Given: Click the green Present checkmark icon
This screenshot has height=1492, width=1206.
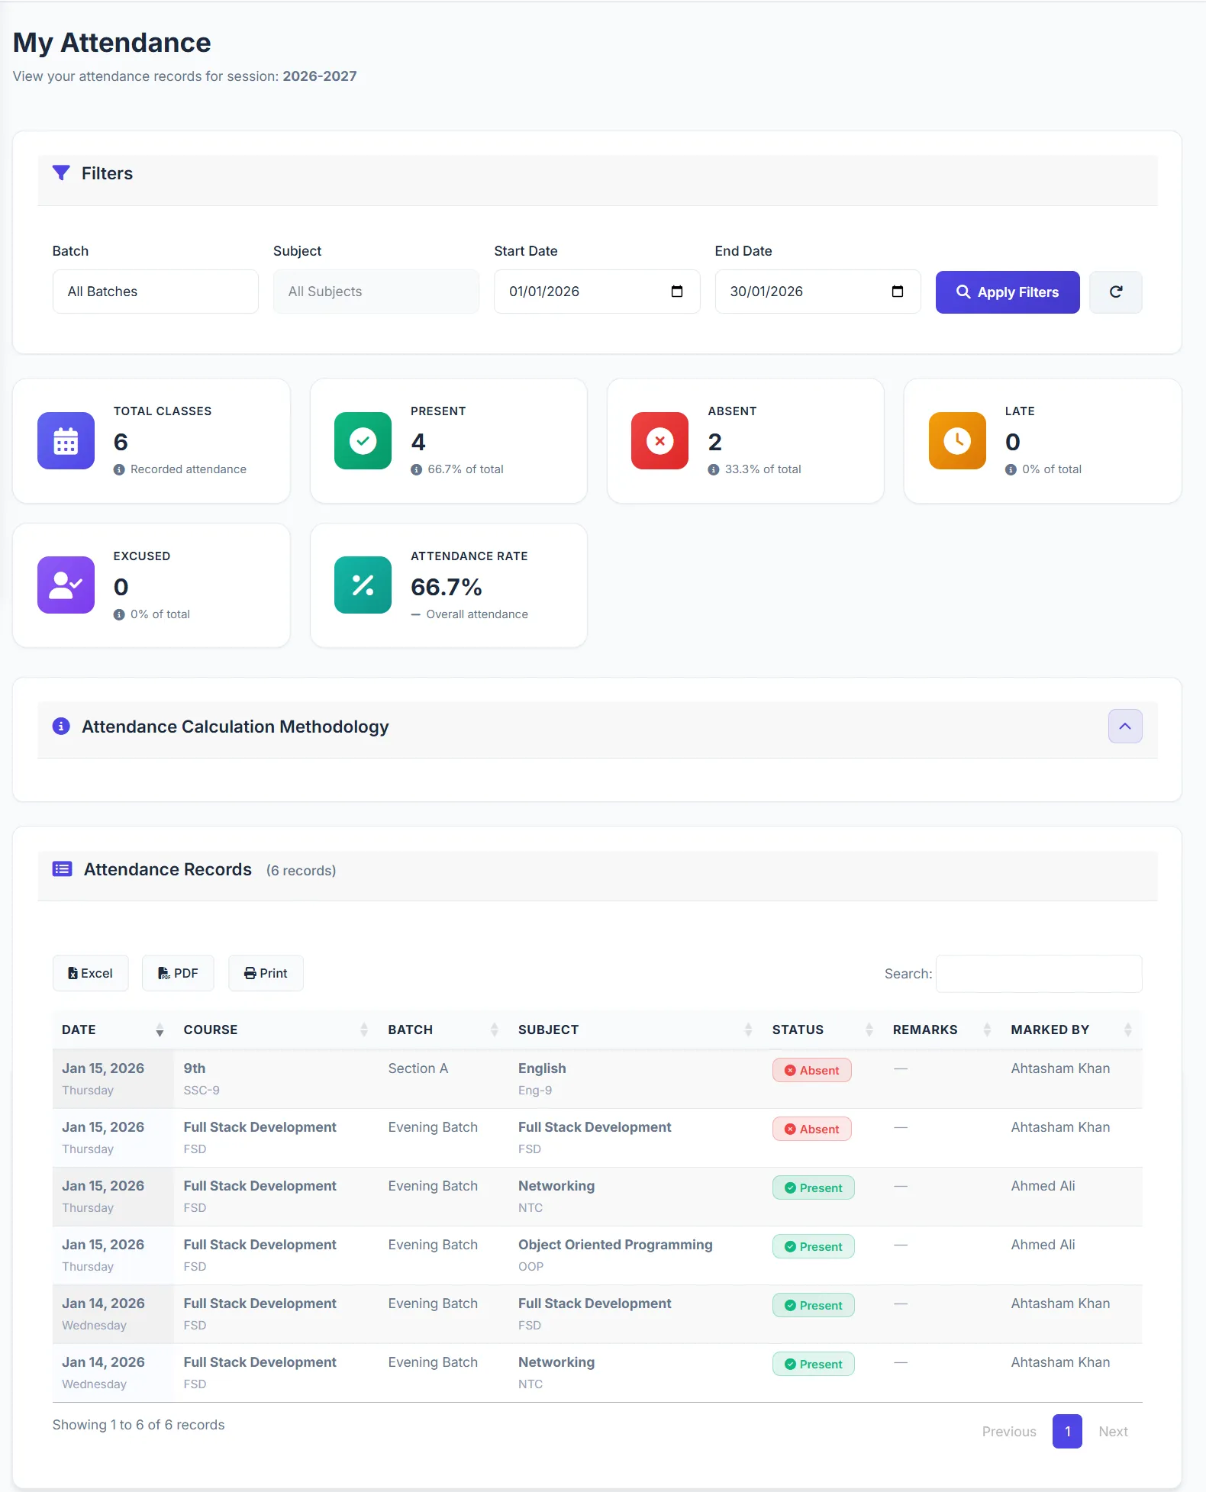Looking at the screenshot, I should point(363,441).
